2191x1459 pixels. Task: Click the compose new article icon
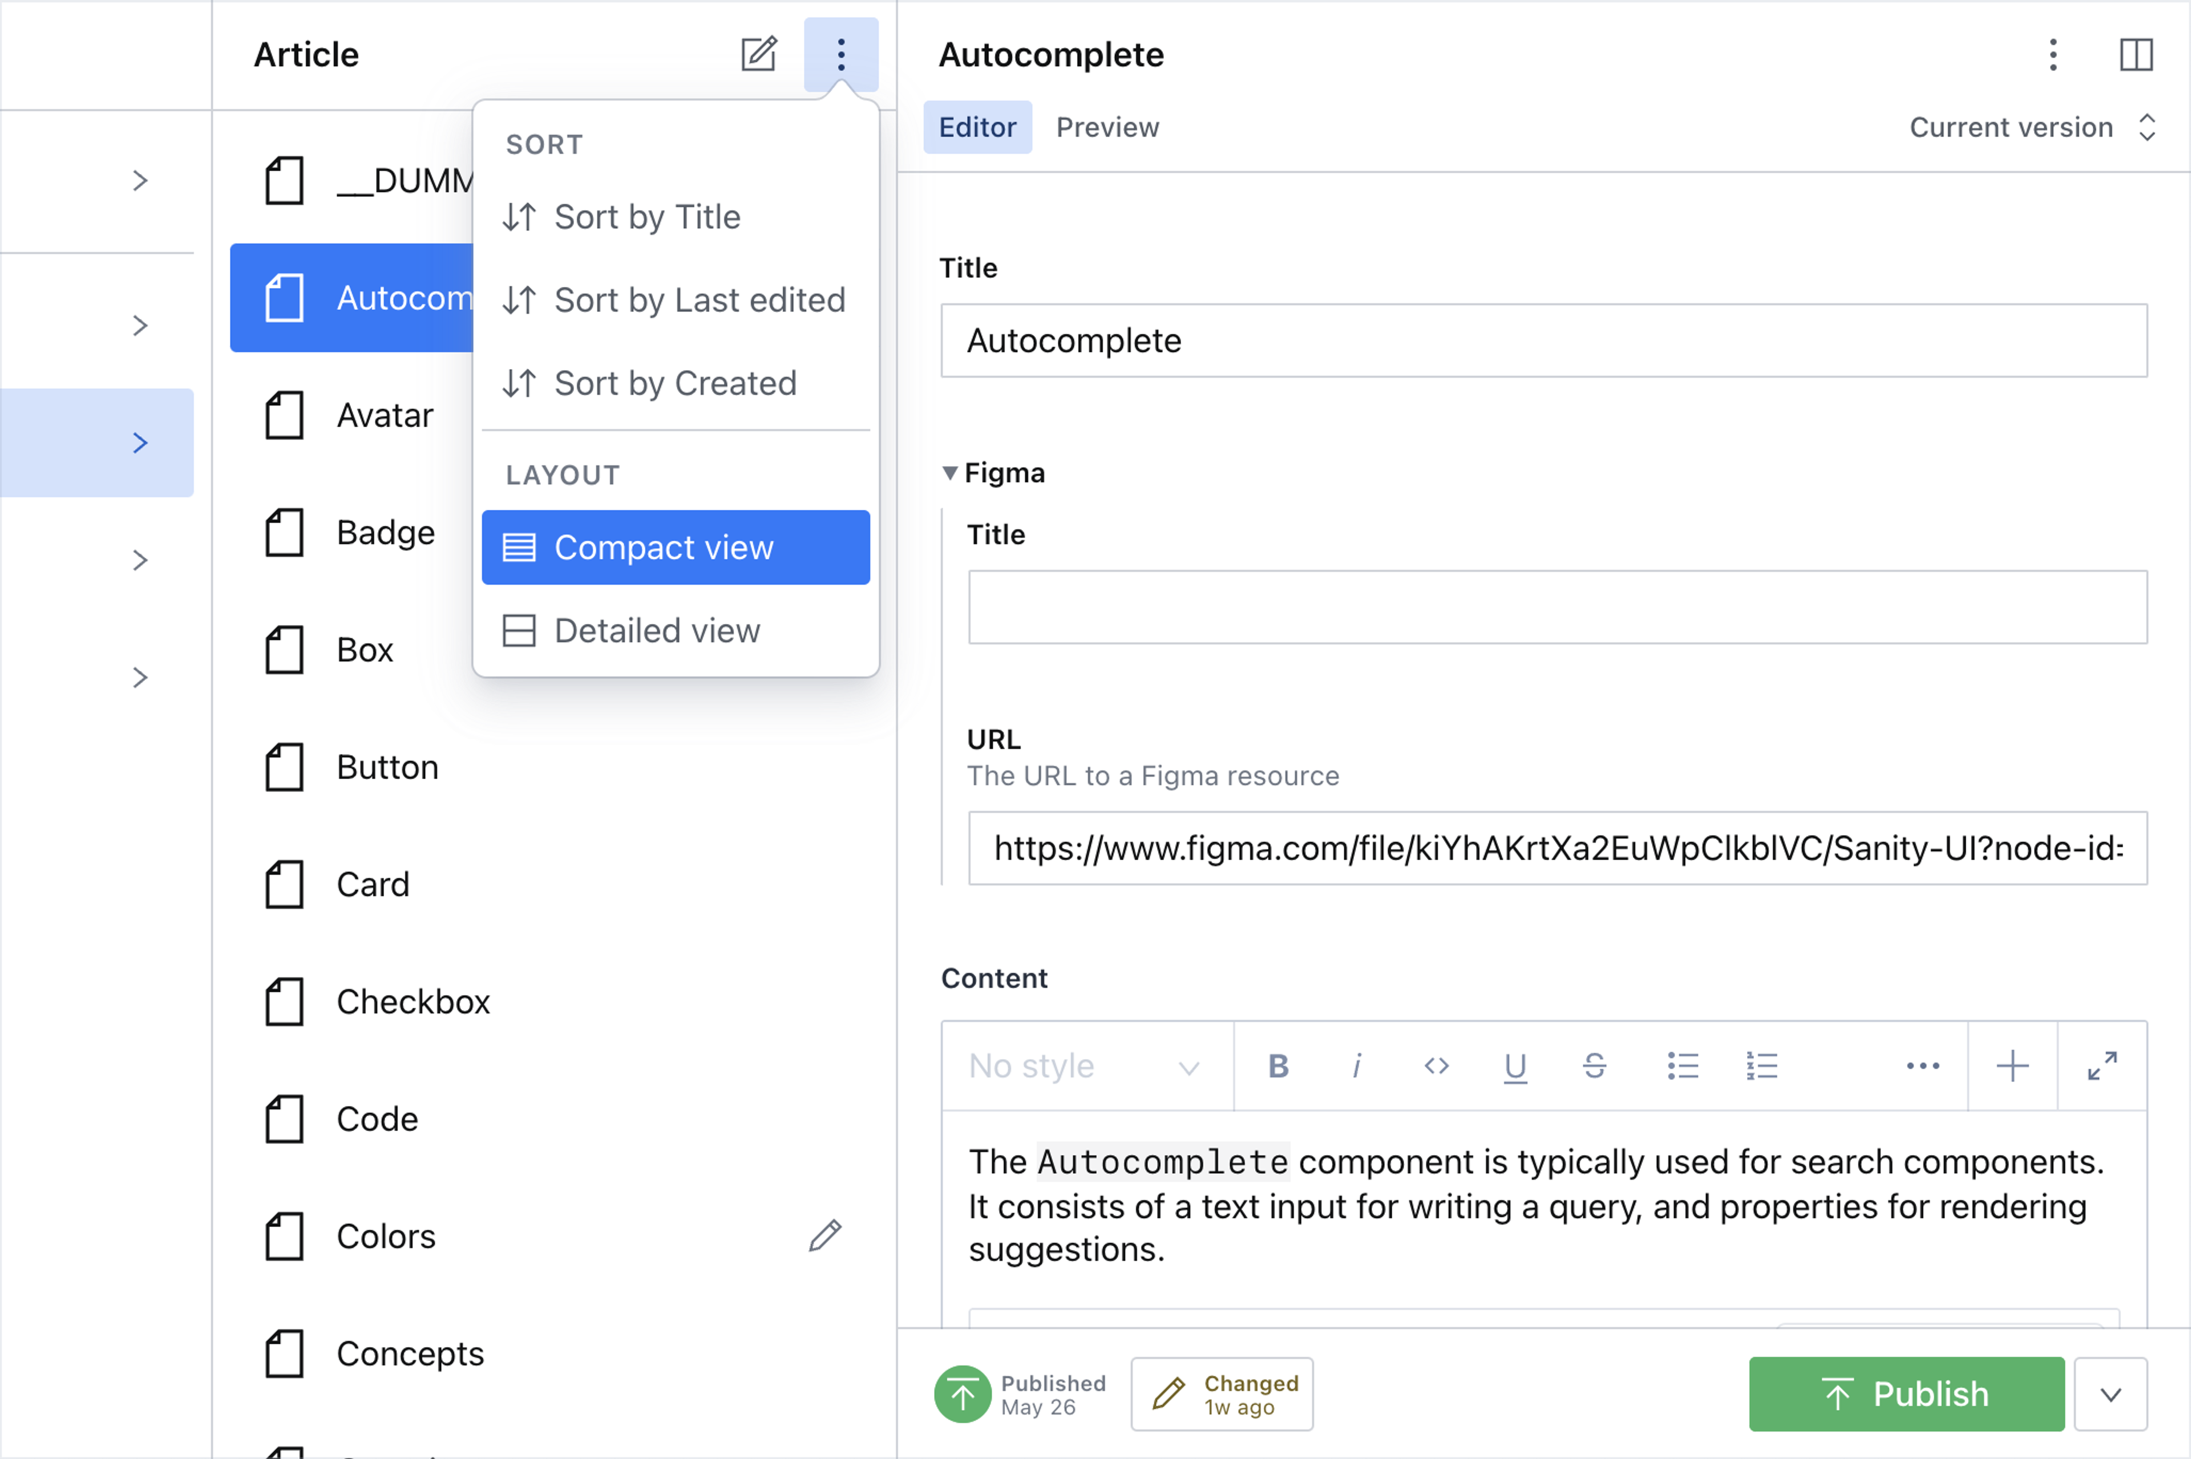758,55
